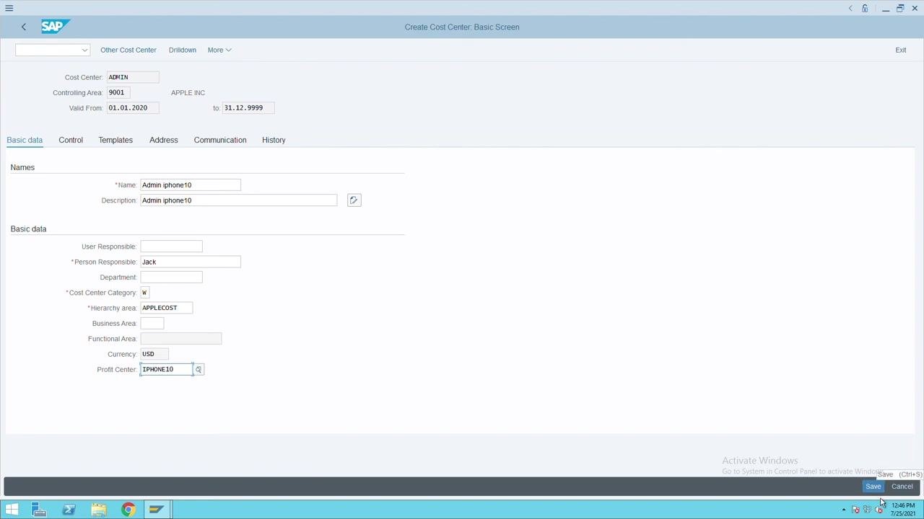The image size is (924, 519).
Task: Open the Address tab
Action: point(164,140)
